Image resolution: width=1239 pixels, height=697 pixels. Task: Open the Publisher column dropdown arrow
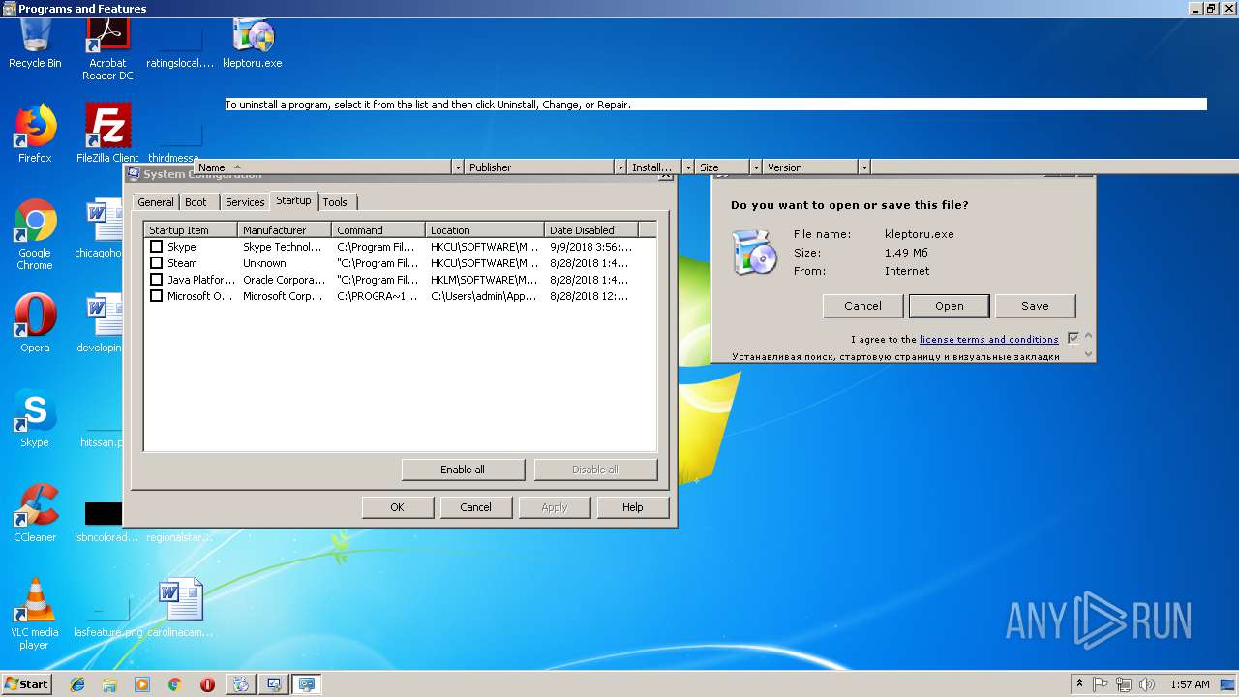pos(620,167)
